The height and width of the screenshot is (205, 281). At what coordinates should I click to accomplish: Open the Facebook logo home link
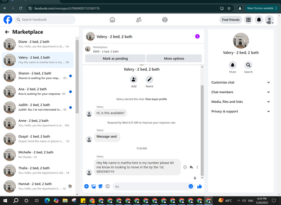click(x=8, y=20)
